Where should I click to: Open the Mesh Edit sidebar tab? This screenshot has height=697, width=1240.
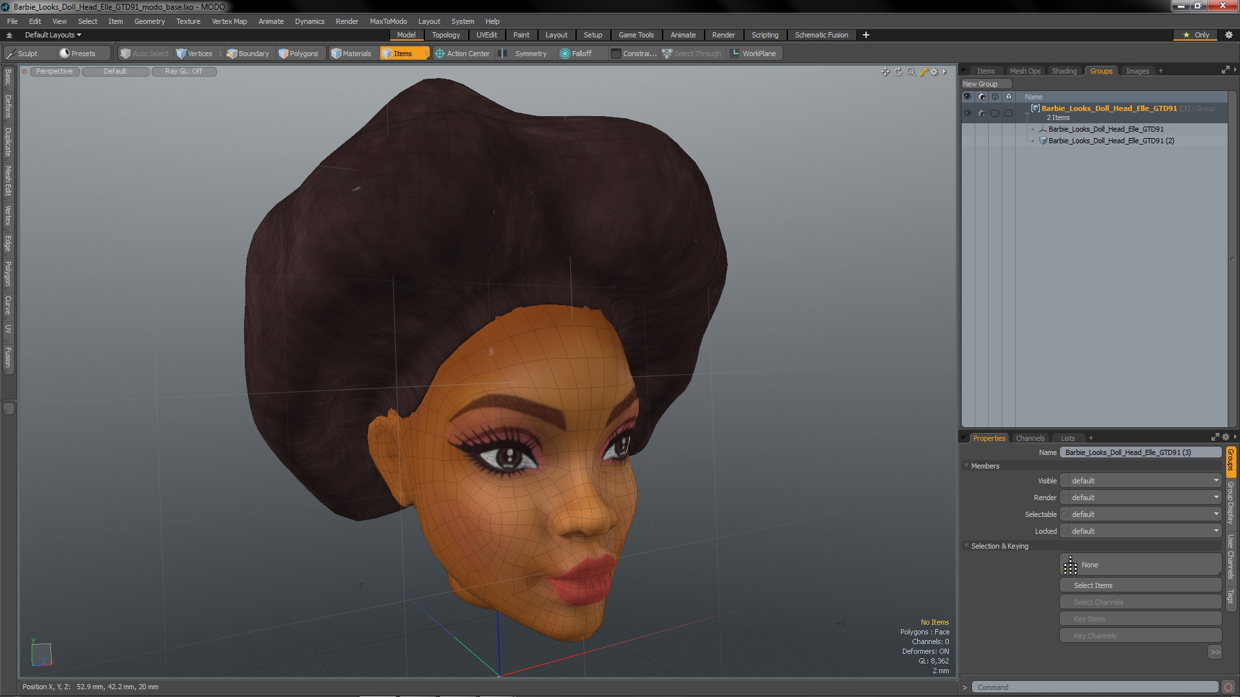point(8,181)
